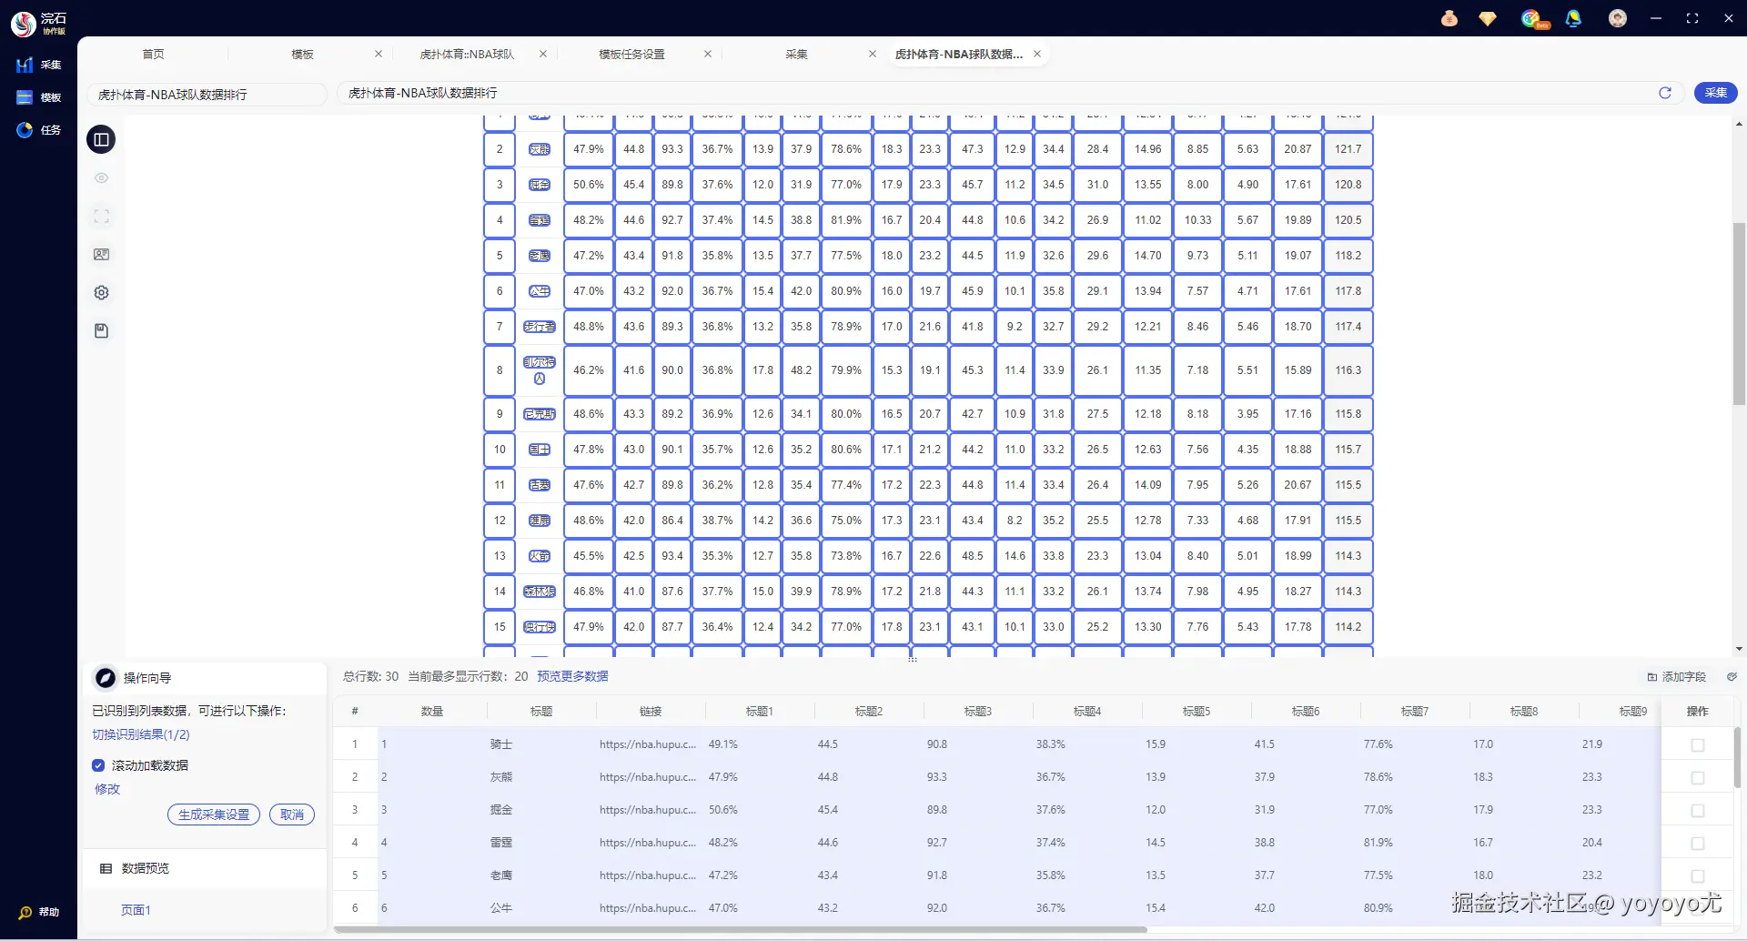
Task: Click the 标题1 column header
Action: [759, 712]
